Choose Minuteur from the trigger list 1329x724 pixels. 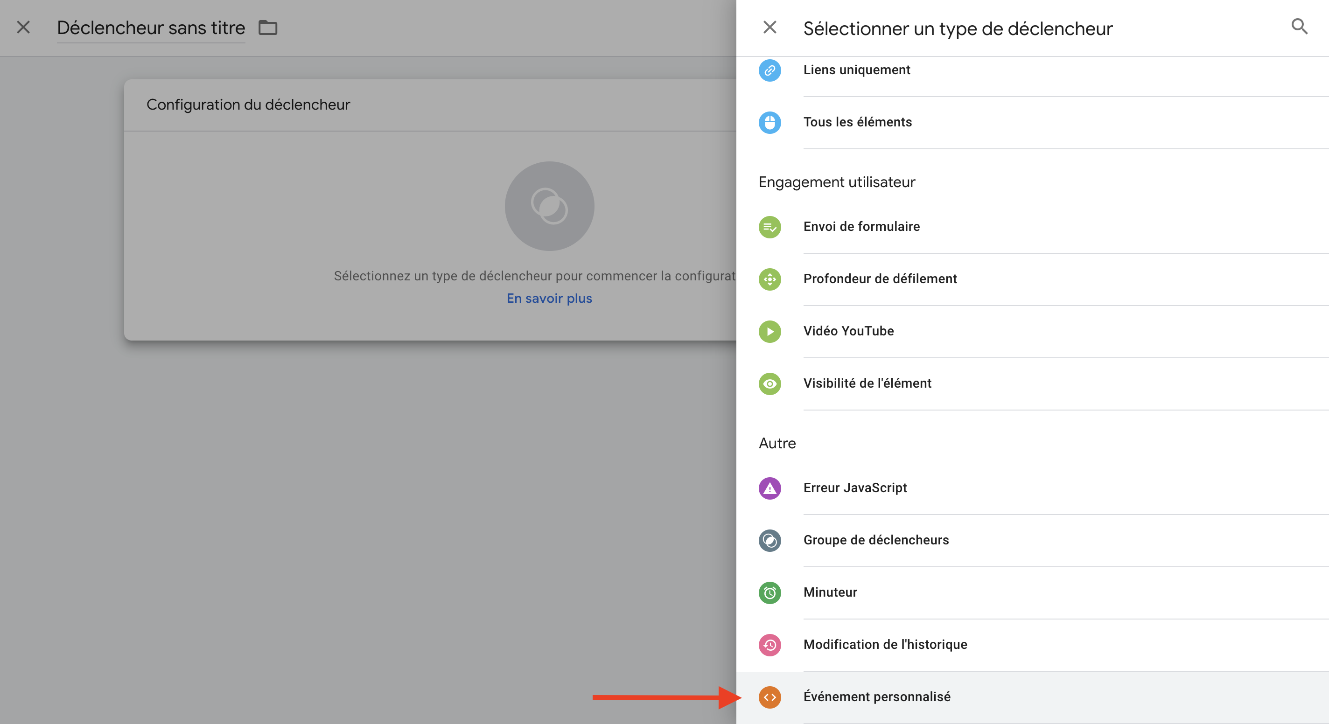pos(830,592)
